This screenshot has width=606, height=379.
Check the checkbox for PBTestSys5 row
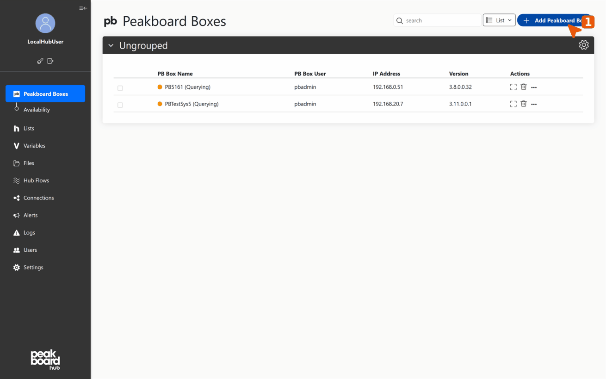tap(120, 105)
